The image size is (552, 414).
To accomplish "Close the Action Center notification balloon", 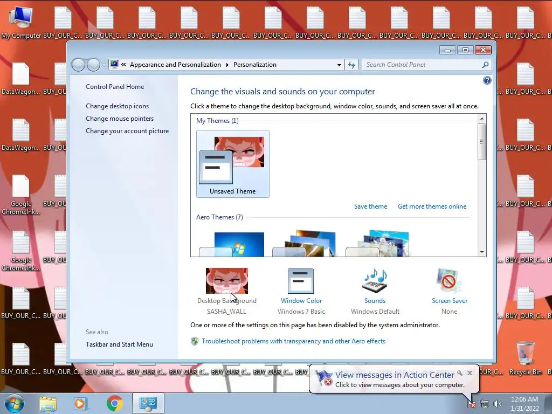I will point(470,373).
